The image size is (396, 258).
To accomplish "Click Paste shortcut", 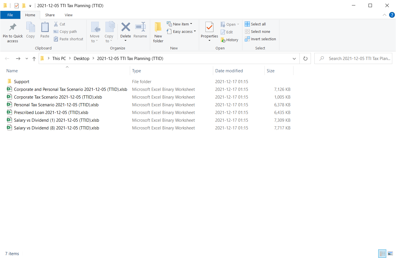I will (x=68, y=39).
